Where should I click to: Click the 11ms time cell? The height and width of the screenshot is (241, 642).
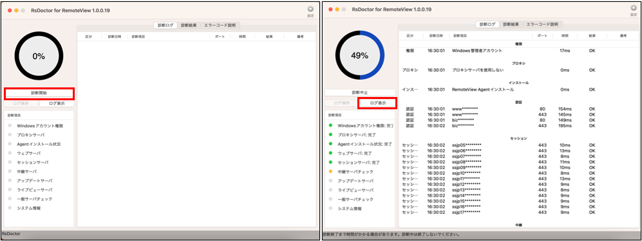[565, 162]
